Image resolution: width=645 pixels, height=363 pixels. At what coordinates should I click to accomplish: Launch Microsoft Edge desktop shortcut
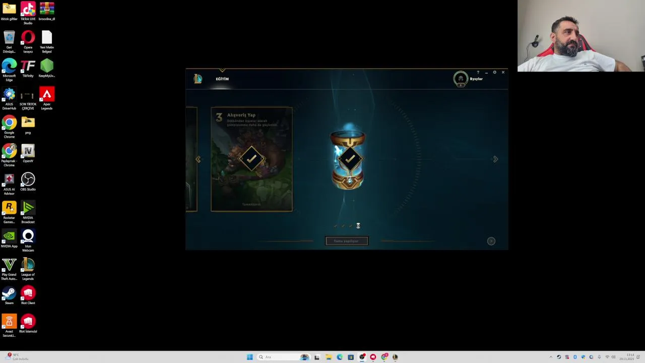(x=9, y=71)
